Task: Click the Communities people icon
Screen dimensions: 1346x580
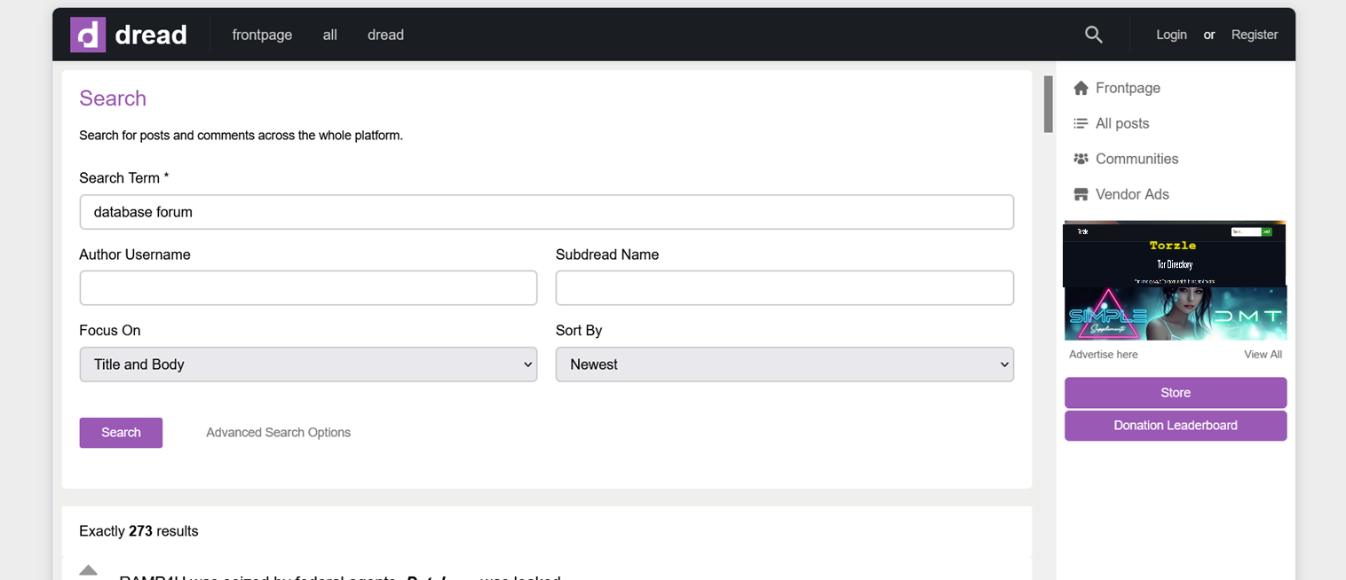Action: pos(1081,158)
